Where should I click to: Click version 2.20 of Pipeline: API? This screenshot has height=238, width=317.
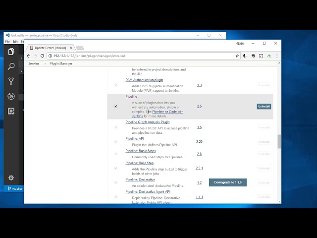click(x=199, y=142)
